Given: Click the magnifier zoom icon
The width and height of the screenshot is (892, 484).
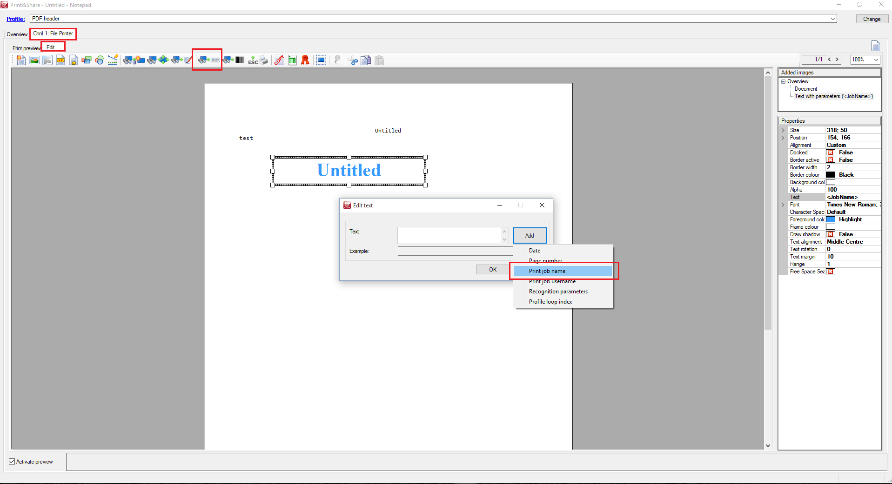Looking at the screenshot, I should (337, 60).
